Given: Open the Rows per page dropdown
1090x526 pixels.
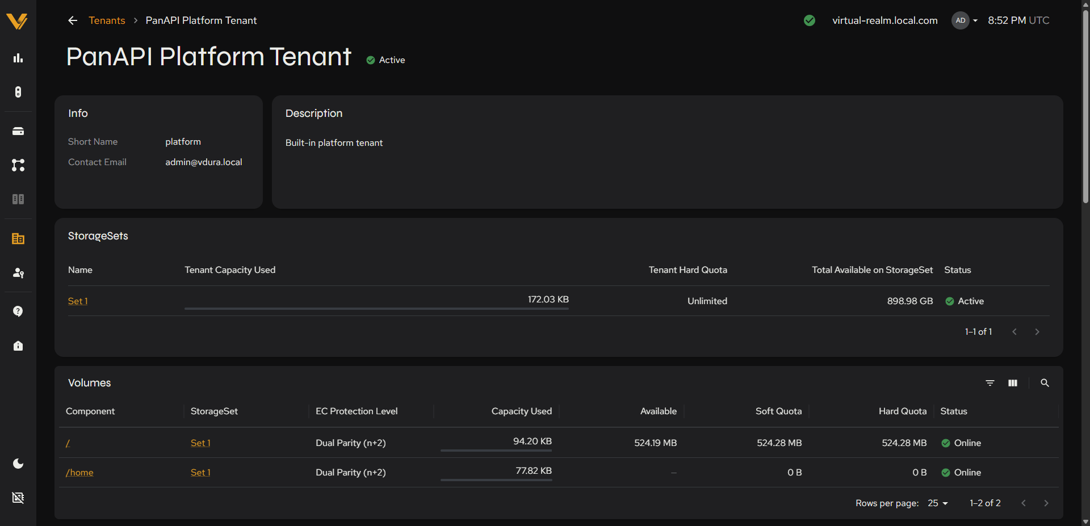Looking at the screenshot, I should 938,503.
